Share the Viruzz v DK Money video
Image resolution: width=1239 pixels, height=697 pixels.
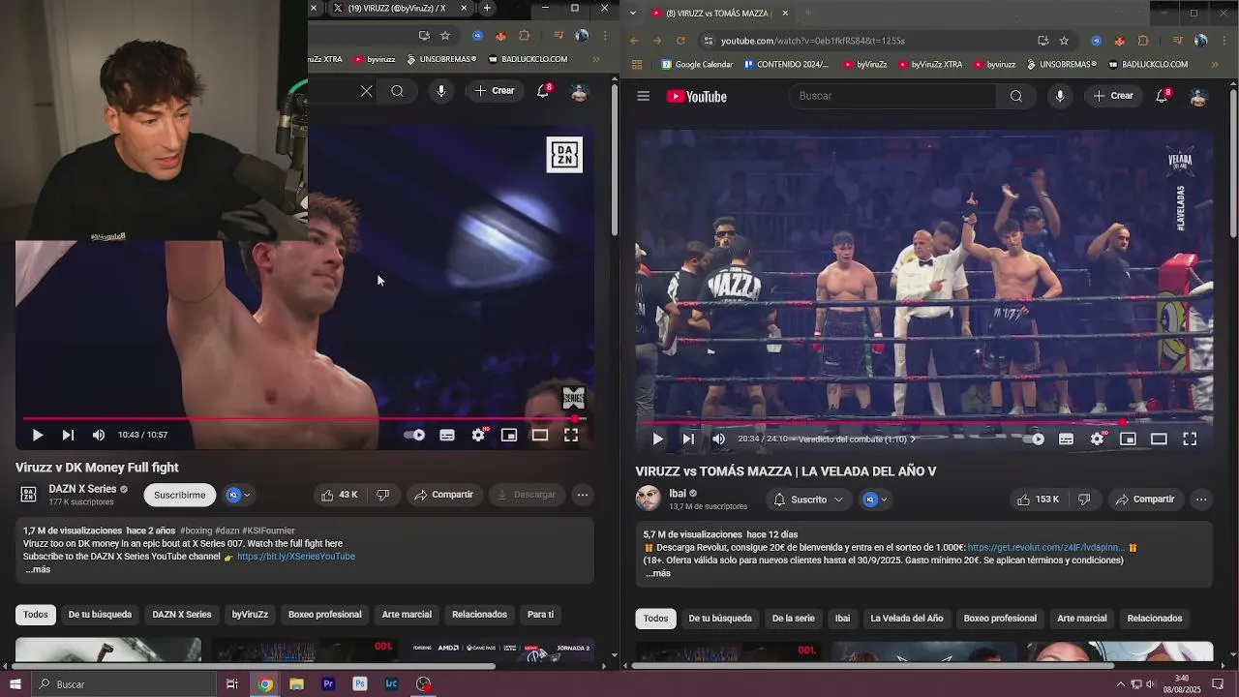coord(443,495)
